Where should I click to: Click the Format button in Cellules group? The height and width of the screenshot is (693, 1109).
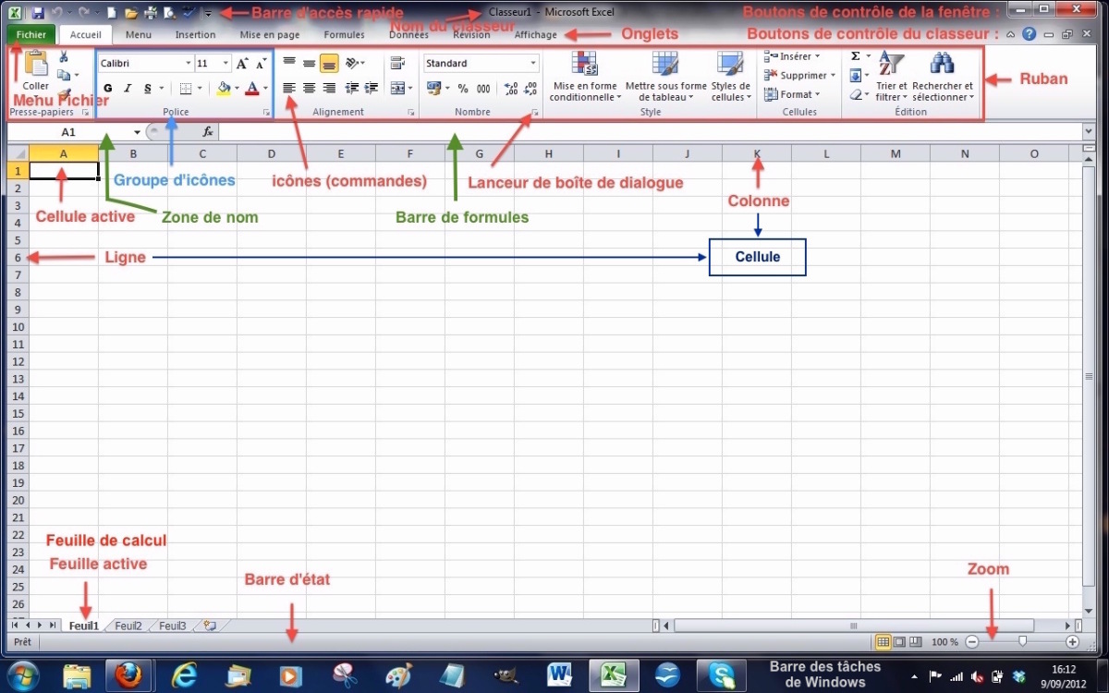pos(792,94)
